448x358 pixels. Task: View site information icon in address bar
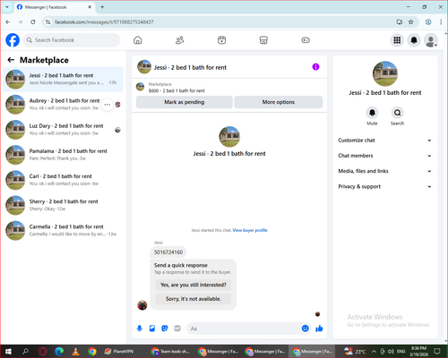coord(47,21)
